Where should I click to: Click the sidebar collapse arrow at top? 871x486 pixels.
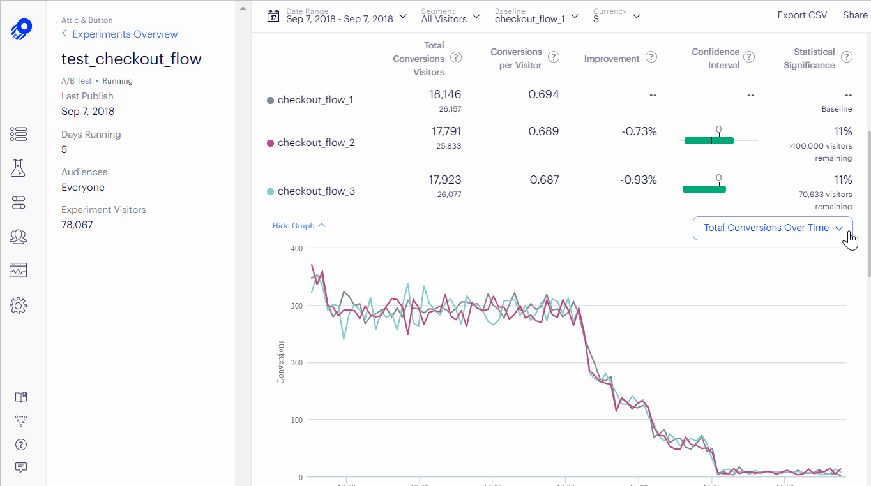click(x=242, y=9)
